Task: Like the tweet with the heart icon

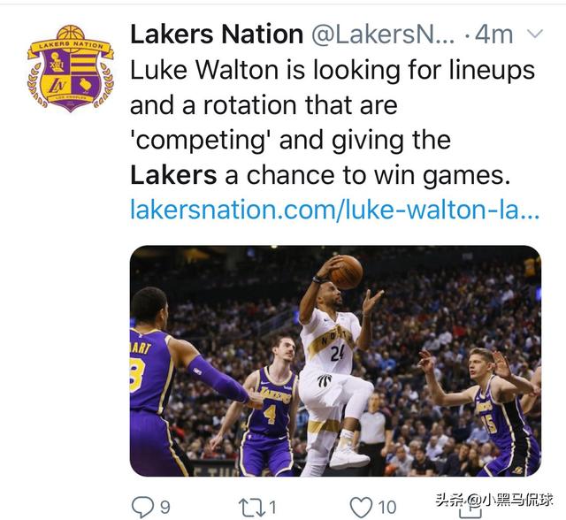Action: click(362, 508)
